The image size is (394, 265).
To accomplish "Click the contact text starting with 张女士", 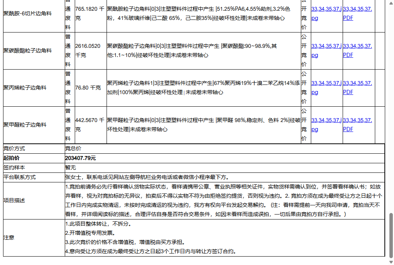I will click(x=148, y=177).
